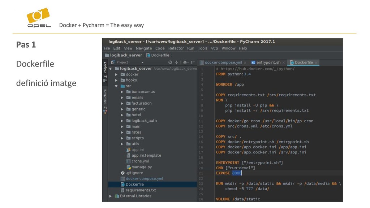Viewport: 370px width, 208px height.
Task: Switch to the entrypoint.sh tab
Action: coord(266,62)
